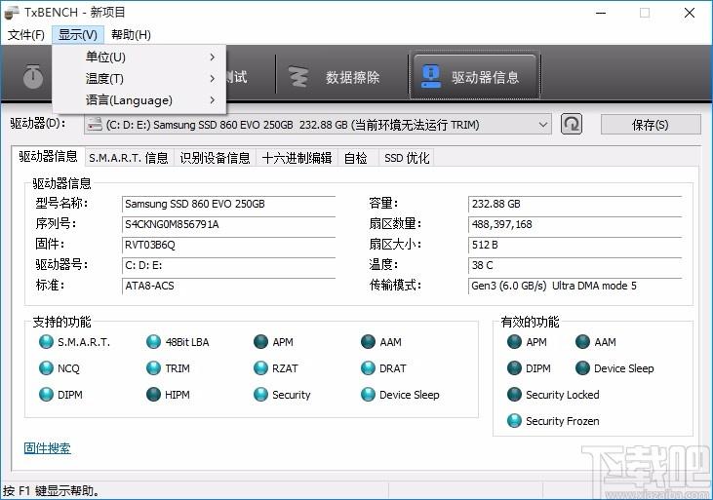
Task: Open the drive selection dropdown
Action: (317, 125)
